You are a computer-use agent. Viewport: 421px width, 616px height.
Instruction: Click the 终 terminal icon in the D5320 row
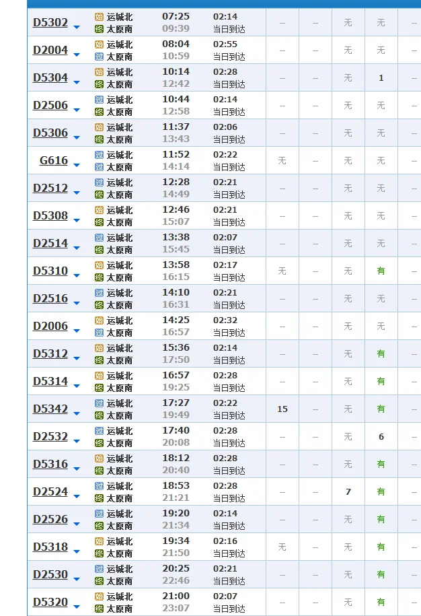coord(99,609)
